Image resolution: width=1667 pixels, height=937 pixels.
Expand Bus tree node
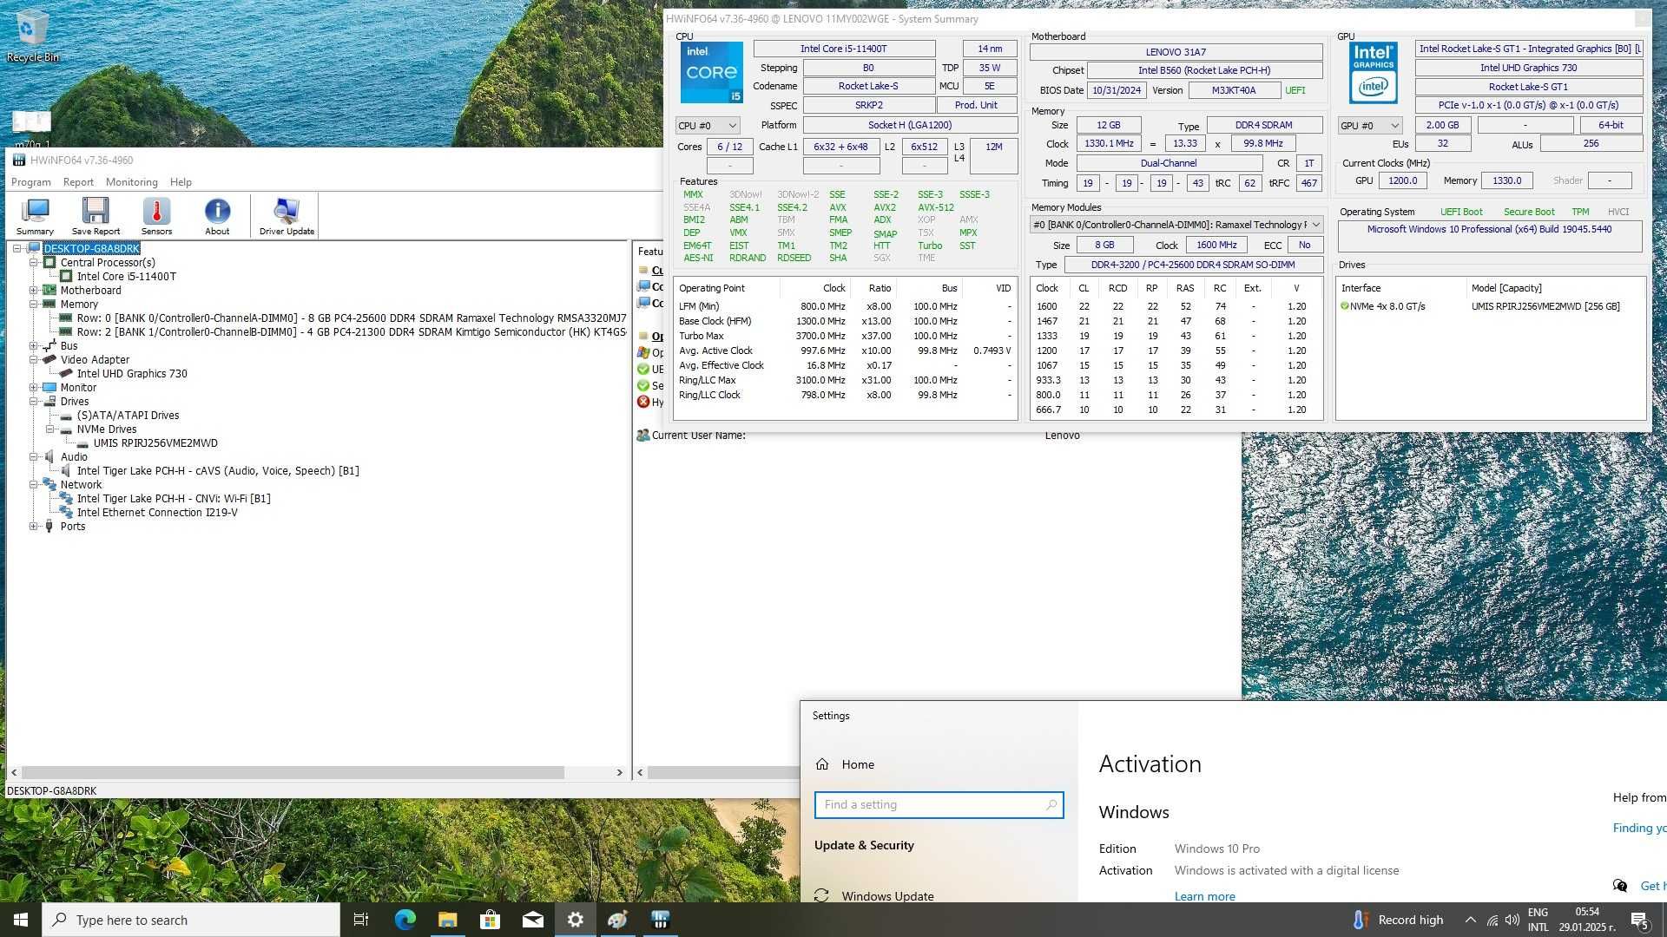pyautogui.click(x=33, y=346)
